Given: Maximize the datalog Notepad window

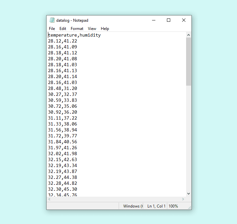Looking at the screenshot, I should (169, 20).
